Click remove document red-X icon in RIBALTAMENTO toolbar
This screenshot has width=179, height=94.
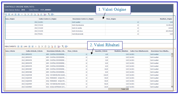point(52,46)
